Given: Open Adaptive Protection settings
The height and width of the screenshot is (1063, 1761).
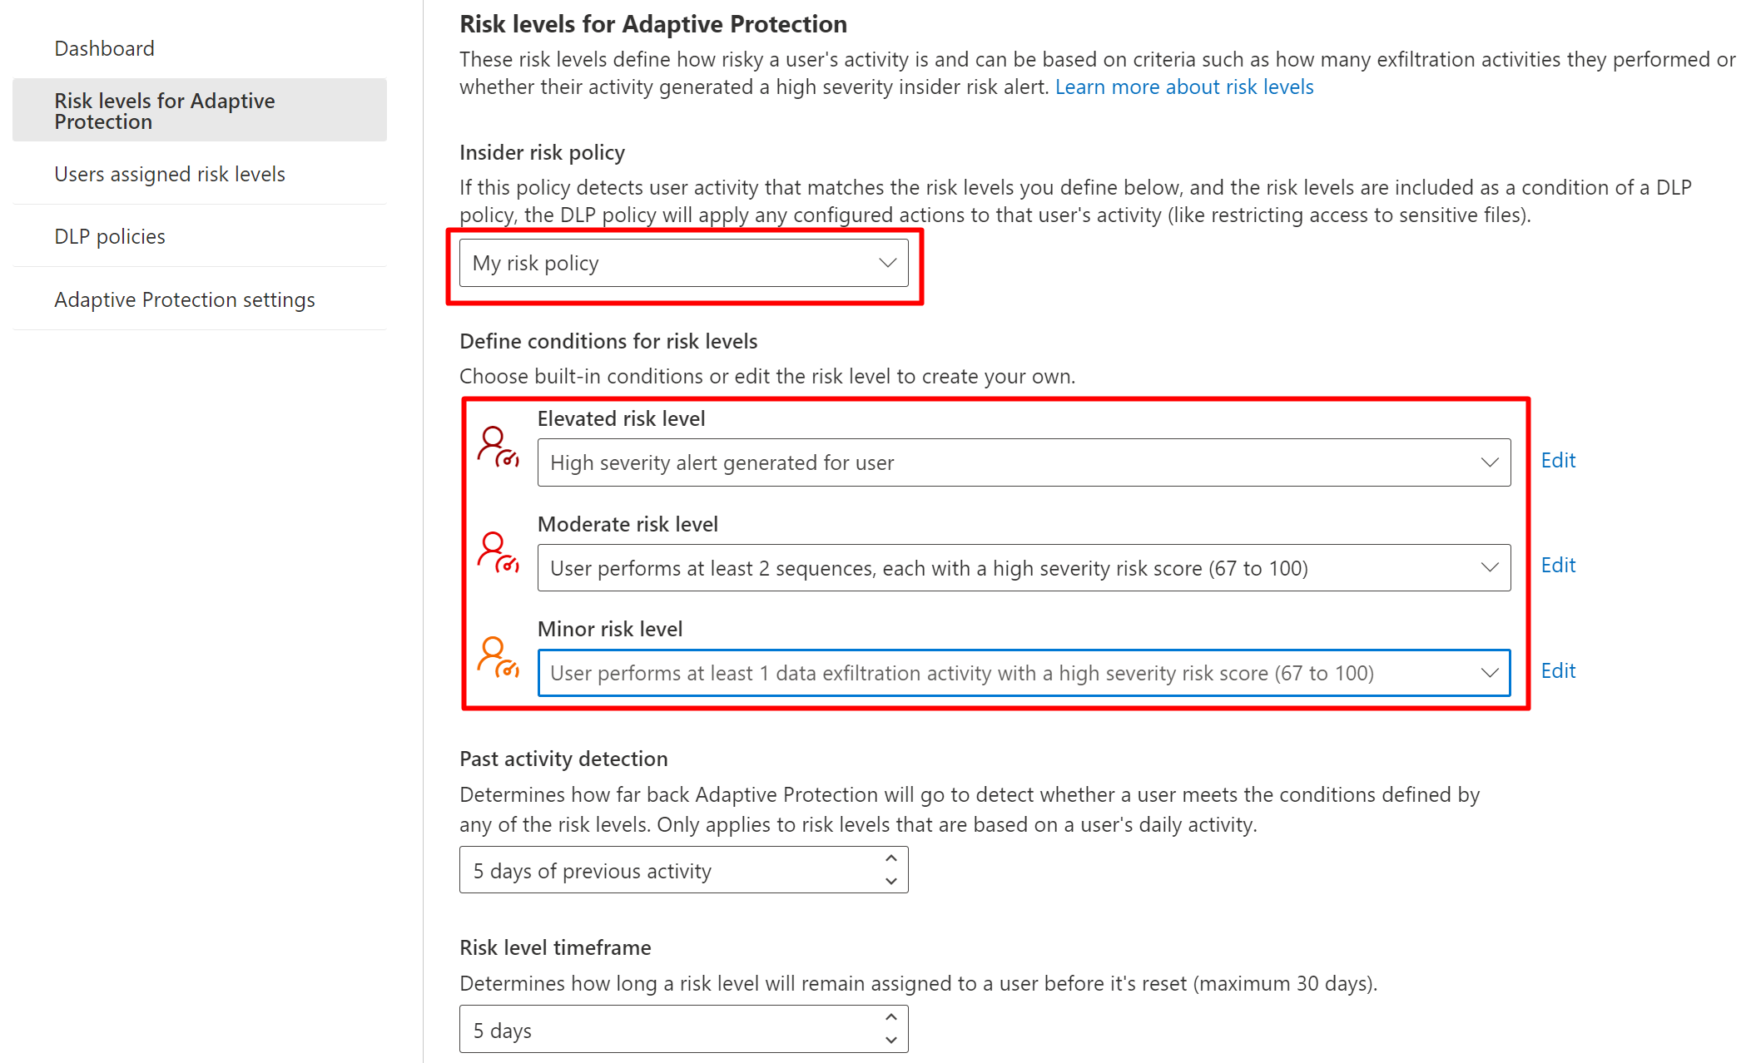Looking at the screenshot, I should [x=185, y=299].
